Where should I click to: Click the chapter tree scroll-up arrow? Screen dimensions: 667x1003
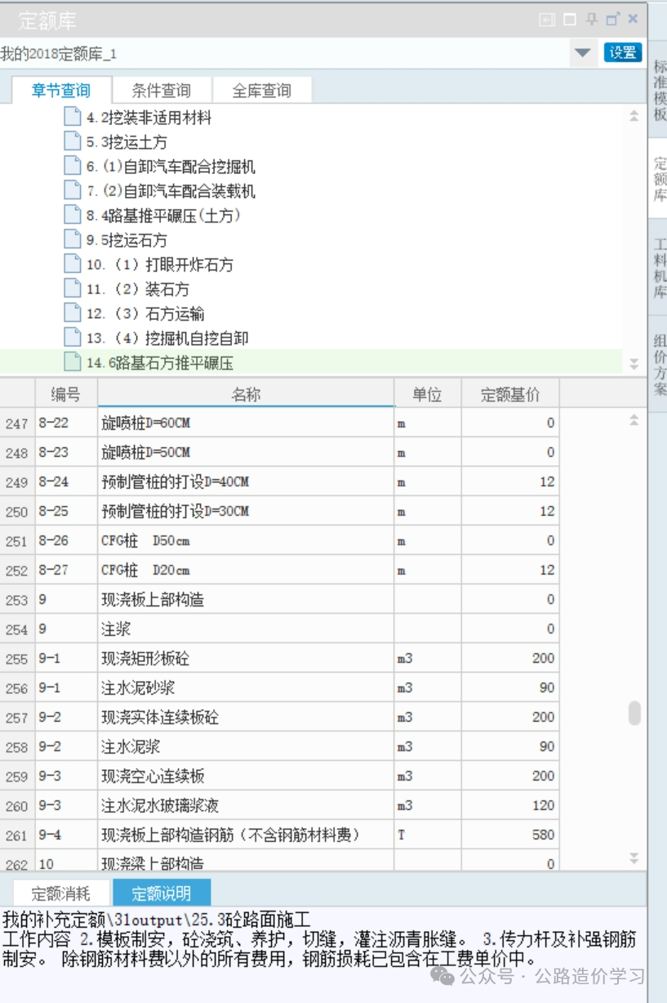(634, 117)
